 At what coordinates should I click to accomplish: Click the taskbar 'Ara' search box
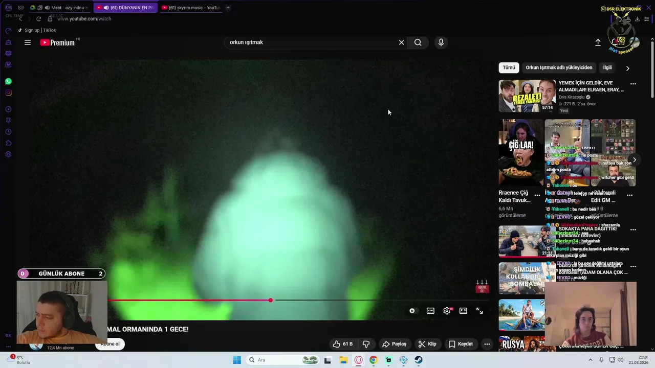(x=282, y=360)
